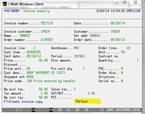
Task: Select customer name SANDOZ next to Name
Action: pyautogui.click(x=25, y=36)
